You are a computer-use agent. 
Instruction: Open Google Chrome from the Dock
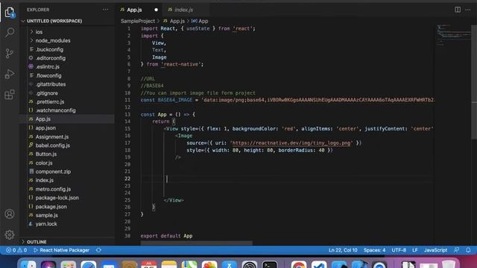299,264
